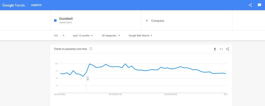
Task: Open the embed code icon
Action: (x=221, y=49)
